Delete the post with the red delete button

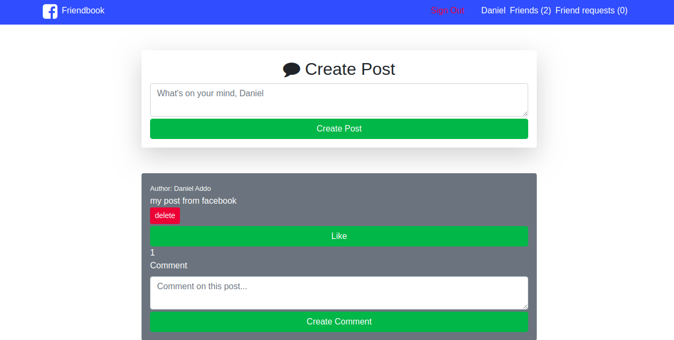165,215
